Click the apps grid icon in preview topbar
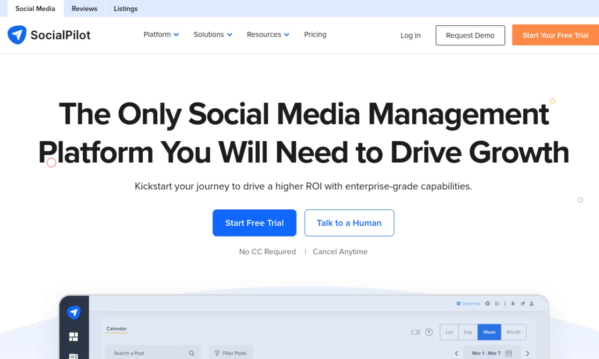The height and width of the screenshot is (359, 599). click(x=497, y=303)
